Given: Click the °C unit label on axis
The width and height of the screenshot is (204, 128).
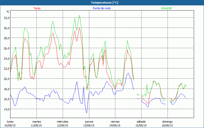Looking at the screenshot, I should coord(8,12).
